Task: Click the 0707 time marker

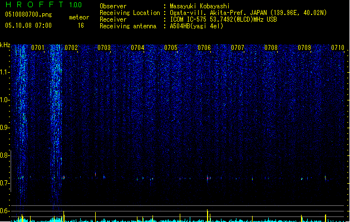Action: point(238,48)
